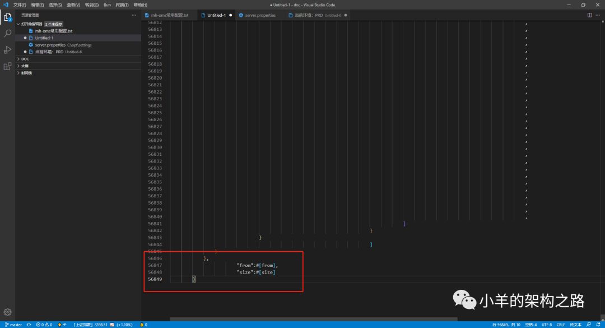Synchronize changes from the status bar
This screenshot has width=605, height=328.
29,325
